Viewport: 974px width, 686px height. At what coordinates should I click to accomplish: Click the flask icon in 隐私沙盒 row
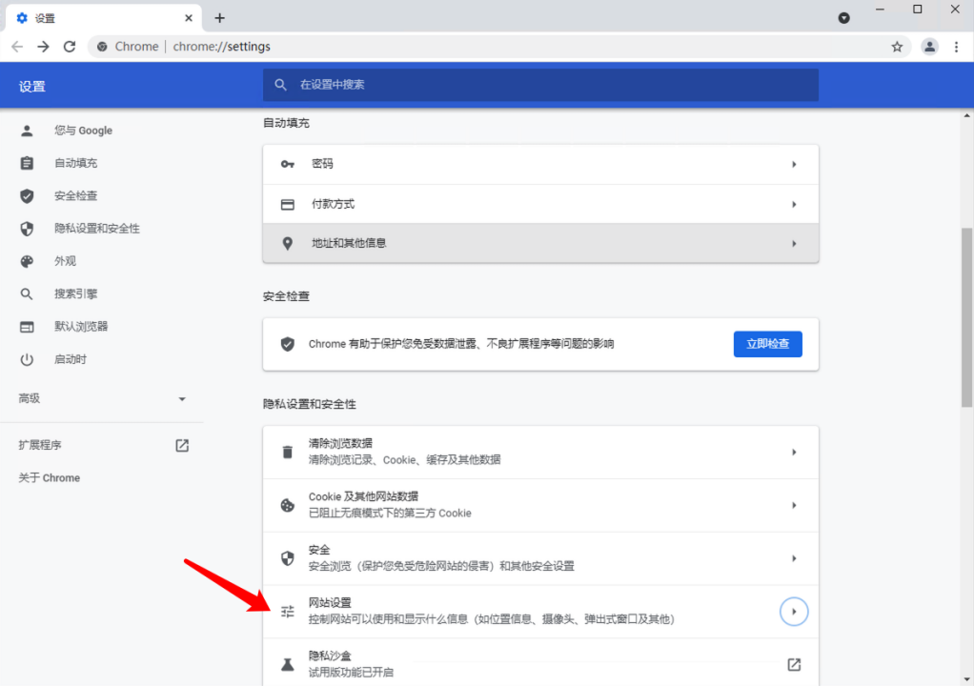[287, 665]
